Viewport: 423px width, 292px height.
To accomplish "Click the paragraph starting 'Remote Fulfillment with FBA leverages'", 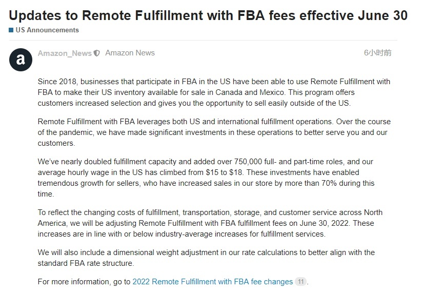I will pyautogui.click(x=214, y=132).
